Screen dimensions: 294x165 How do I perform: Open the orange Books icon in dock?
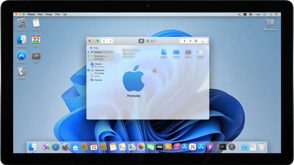(x=168, y=147)
